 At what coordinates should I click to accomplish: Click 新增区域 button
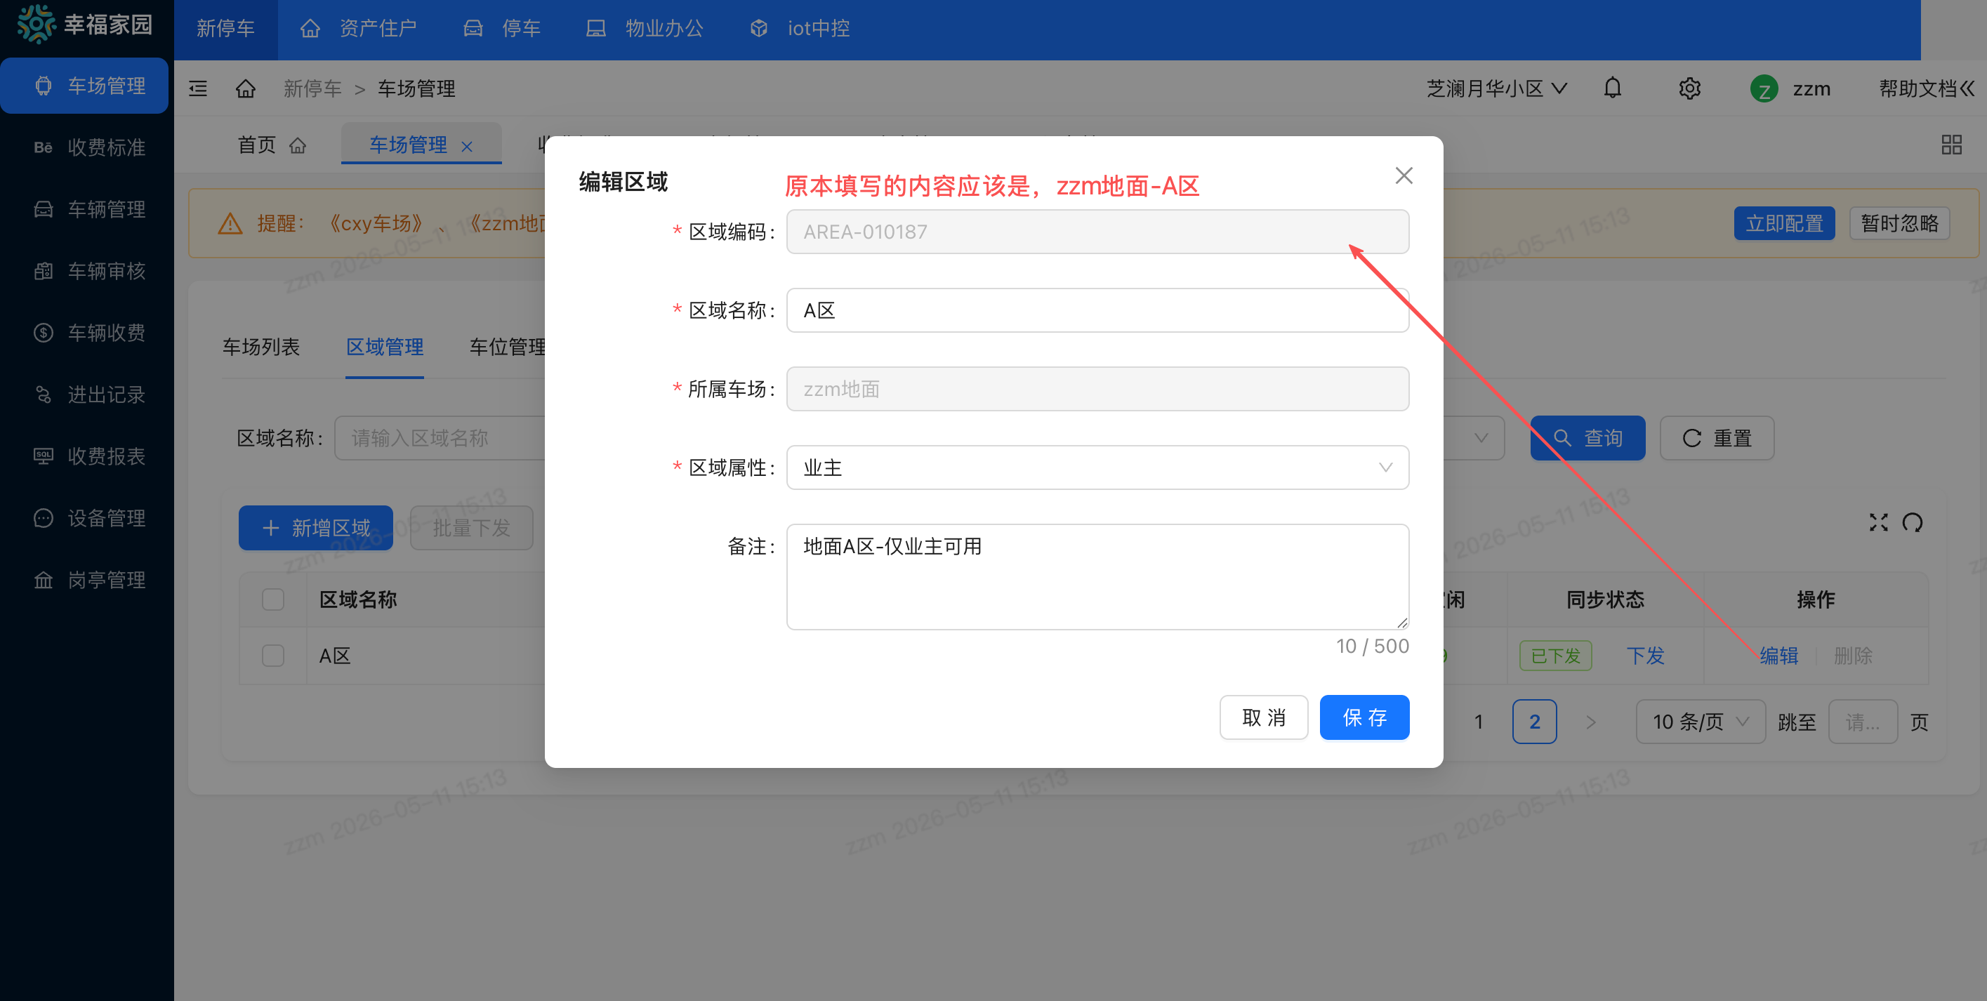click(x=315, y=527)
